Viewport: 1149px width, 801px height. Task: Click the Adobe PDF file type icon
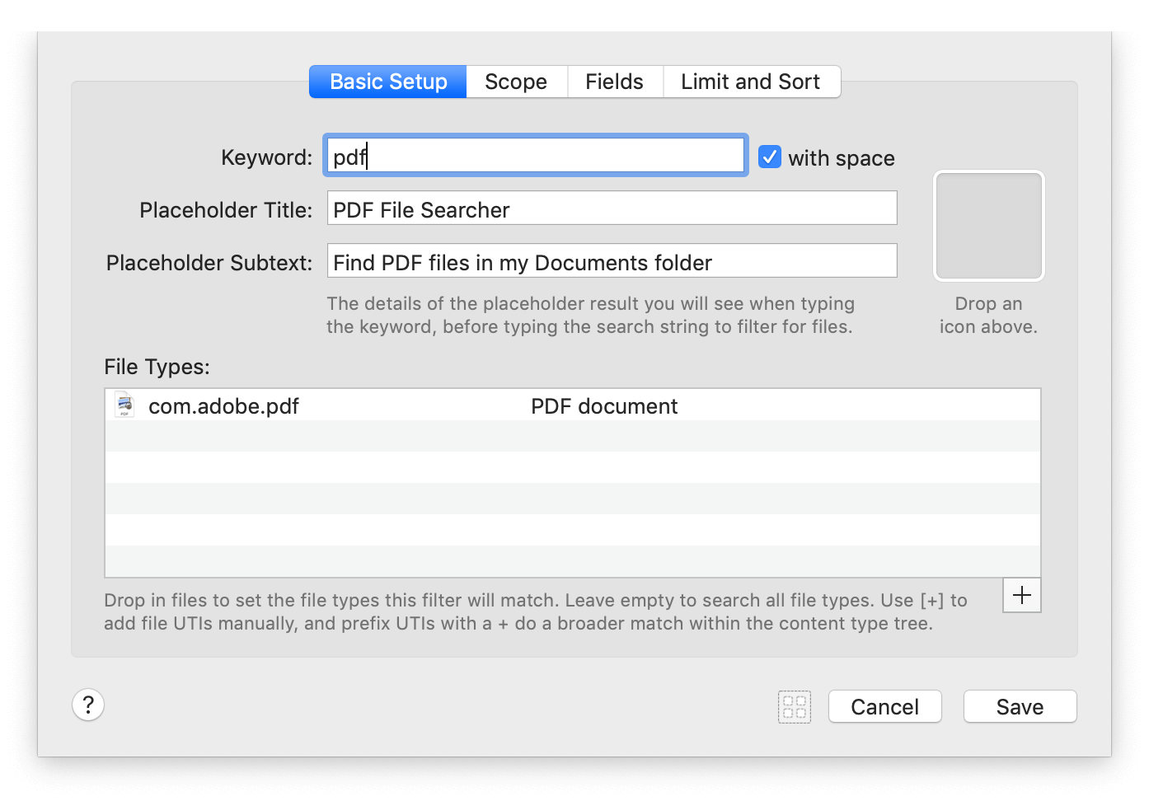124,405
